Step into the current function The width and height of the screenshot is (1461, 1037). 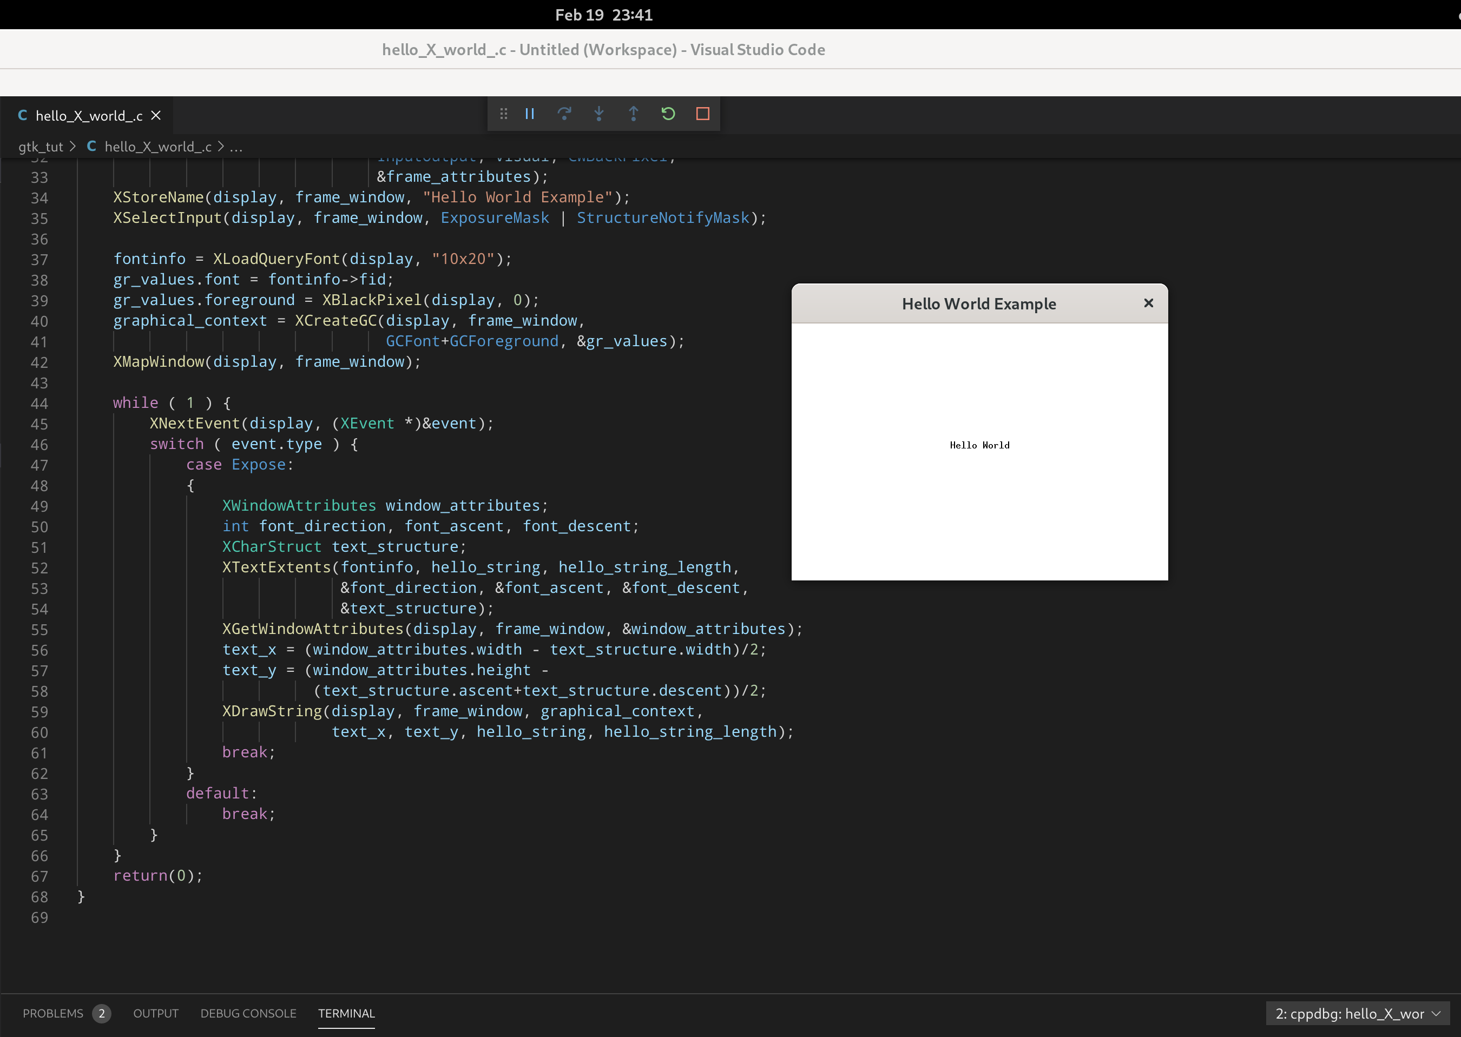pyautogui.click(x=599, y=114)
